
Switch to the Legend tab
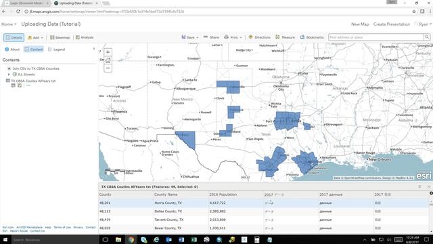[x=56, y=49]
